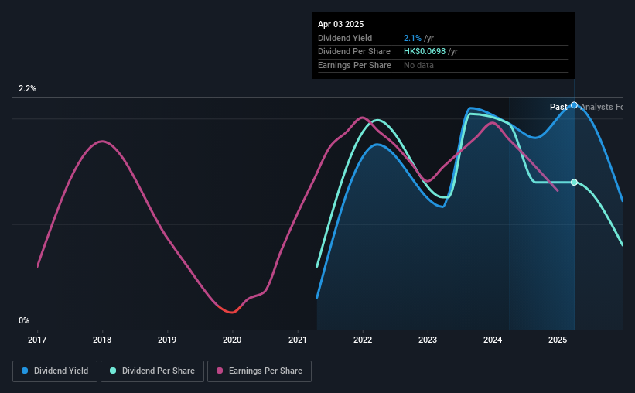The height and width of the screenshot is (393, 635).
Task: Select the 2022 x-axis label
Action: (x=363, y=340)
